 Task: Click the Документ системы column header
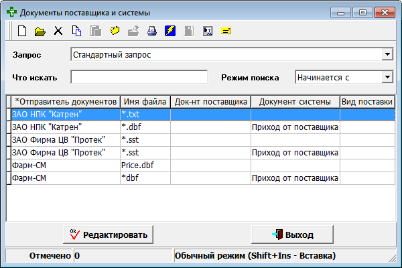[295, 102]
